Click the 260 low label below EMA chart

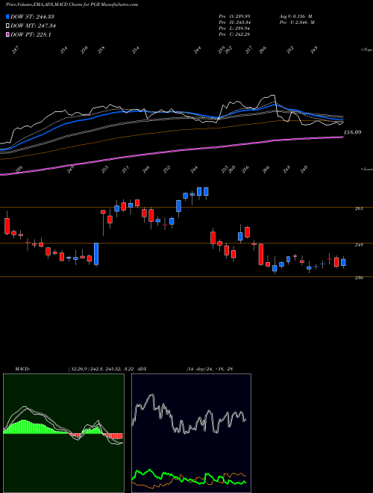tap(232, 169)
